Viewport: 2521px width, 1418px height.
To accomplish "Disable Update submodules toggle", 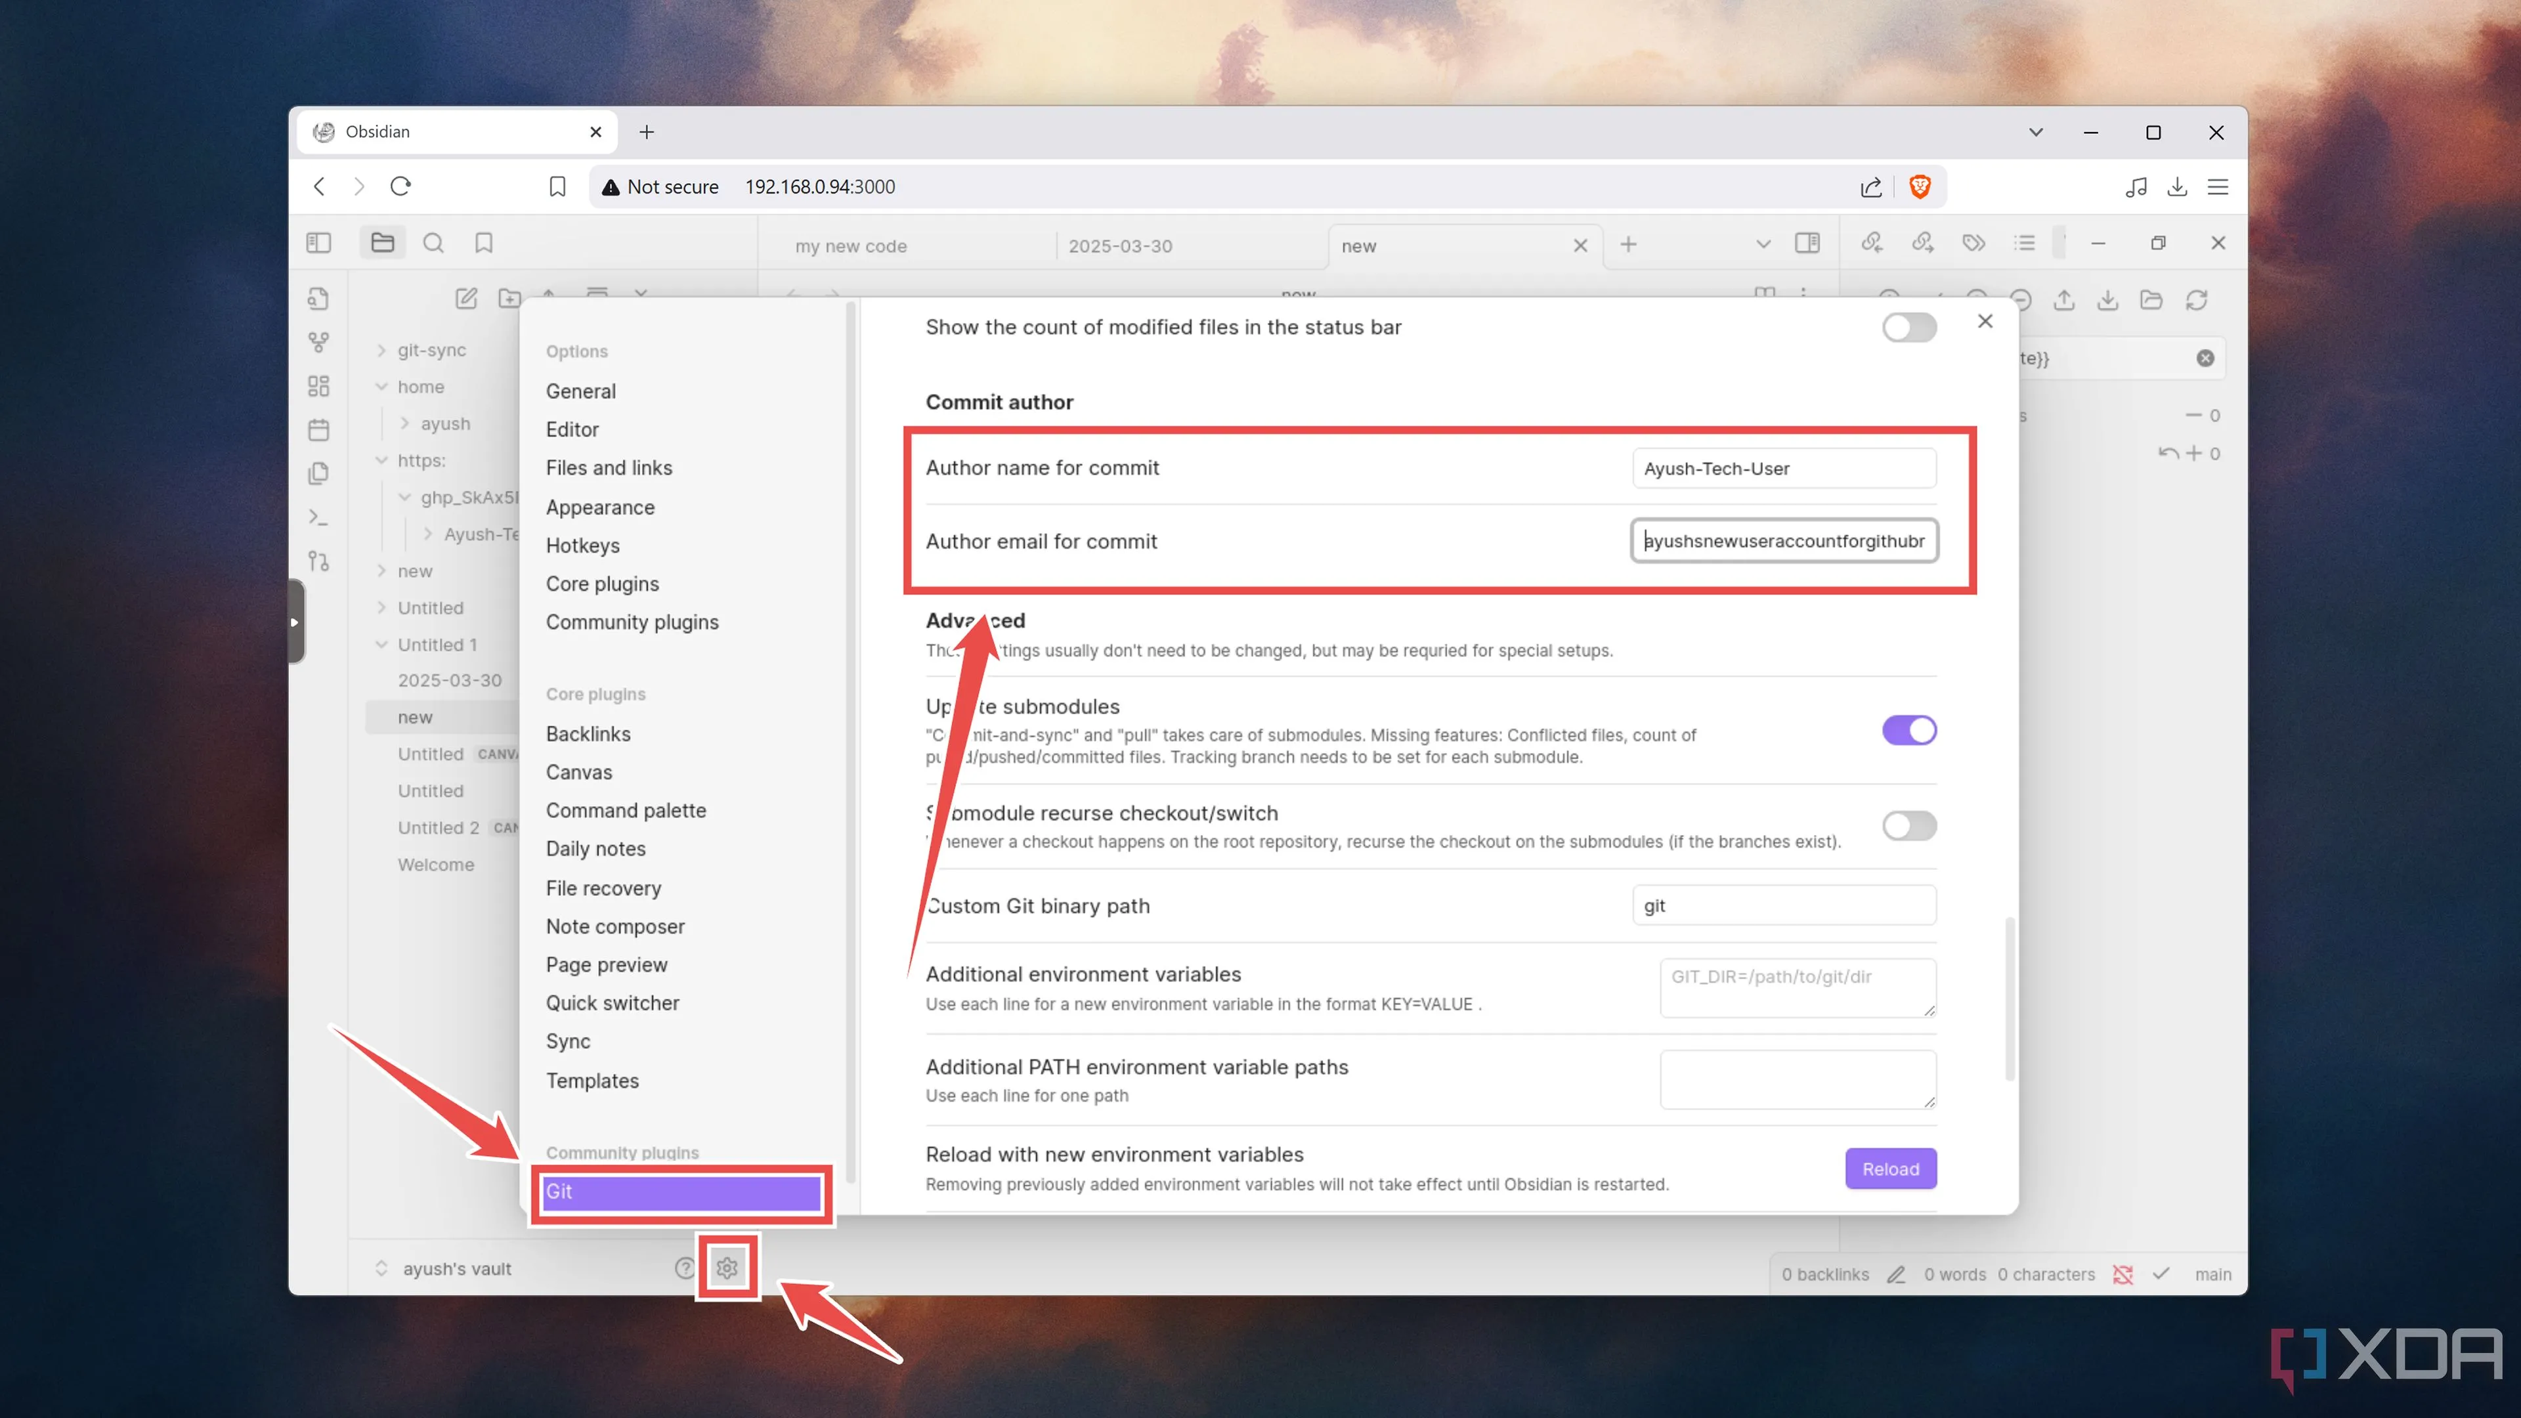I will tap(1909, 730).
